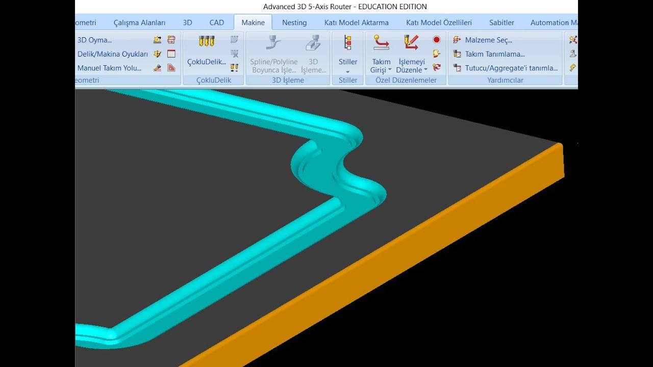Click the İşlemeyi Düzenle edit icon
Image resolution: width=653 pixels, height=367 pixels.
[x=411, y=43]
